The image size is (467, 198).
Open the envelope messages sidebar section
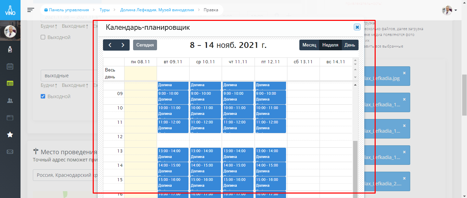click(x=10, y=152)
